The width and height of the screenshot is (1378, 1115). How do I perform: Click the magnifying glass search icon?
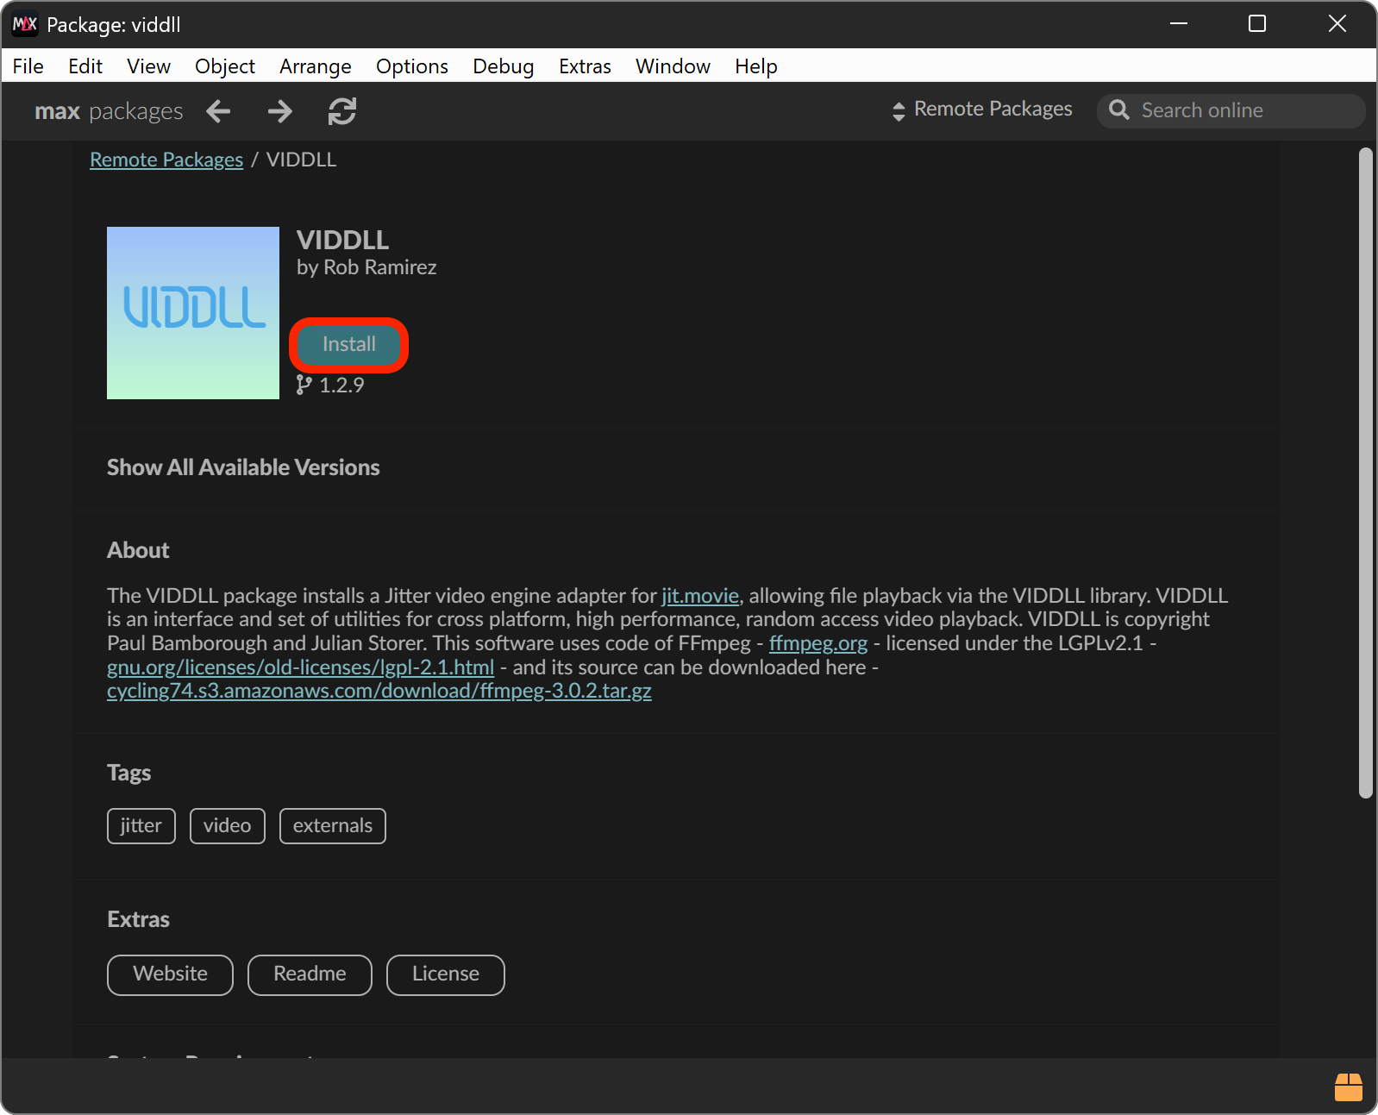coord(1119,110)
